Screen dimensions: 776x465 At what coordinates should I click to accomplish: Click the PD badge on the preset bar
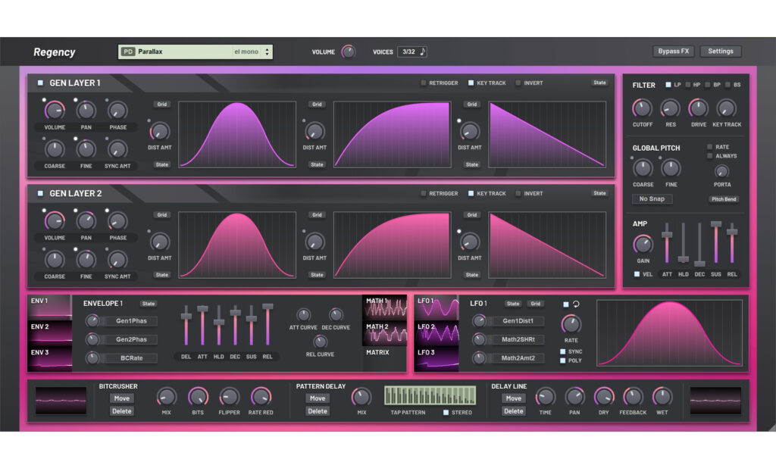click(128, 51)
